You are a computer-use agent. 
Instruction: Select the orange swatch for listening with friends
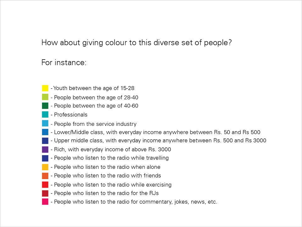45,176
